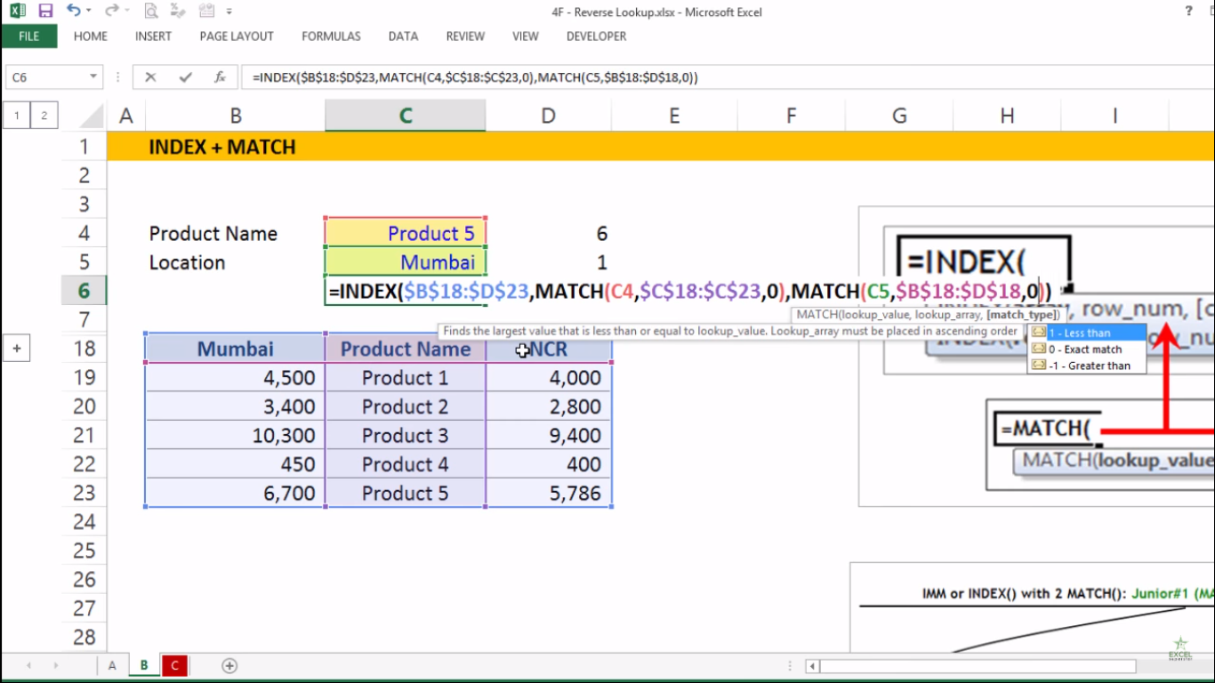Select sheet tab B
The width and height of the screenshot is (1215, 683).
[x=143, y=665]
